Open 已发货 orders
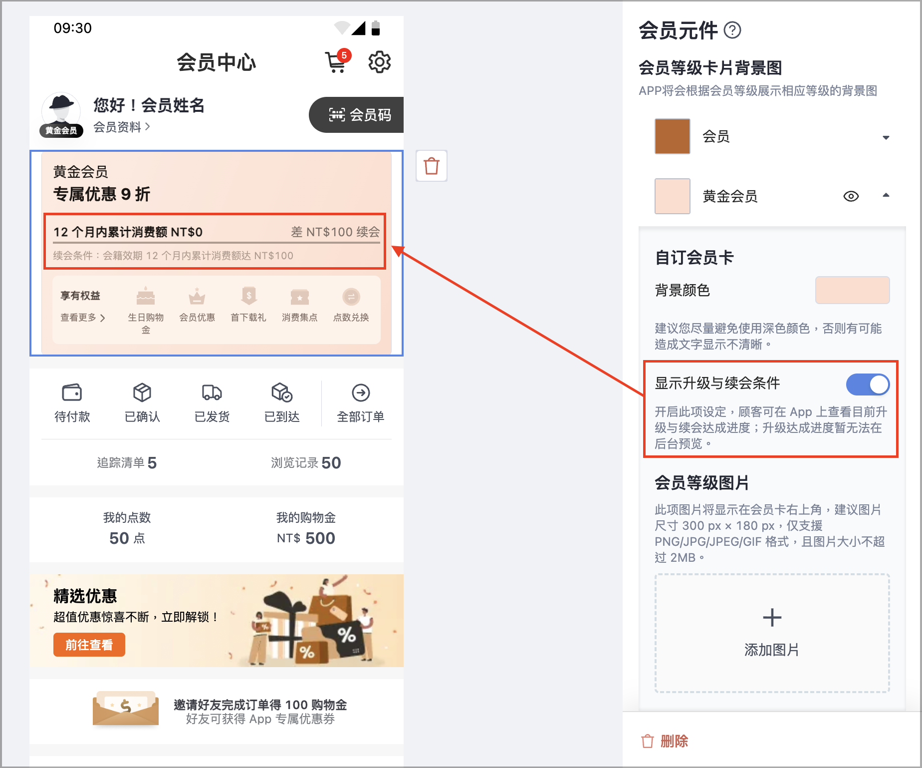Screen dimensions: 922x768 [212, 403]
